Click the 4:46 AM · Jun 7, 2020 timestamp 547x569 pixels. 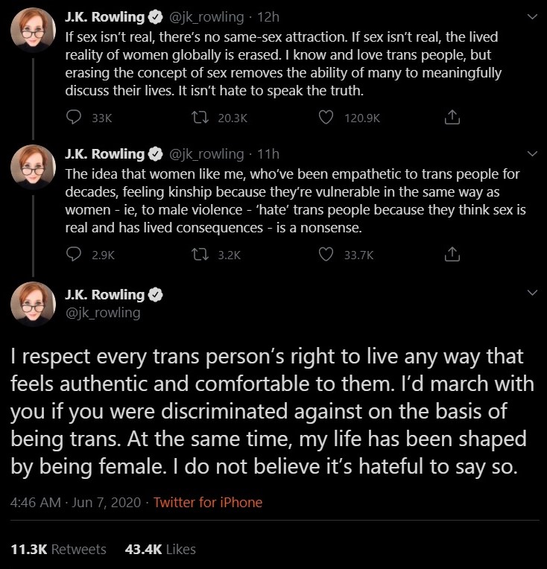[x=72, y=502]
